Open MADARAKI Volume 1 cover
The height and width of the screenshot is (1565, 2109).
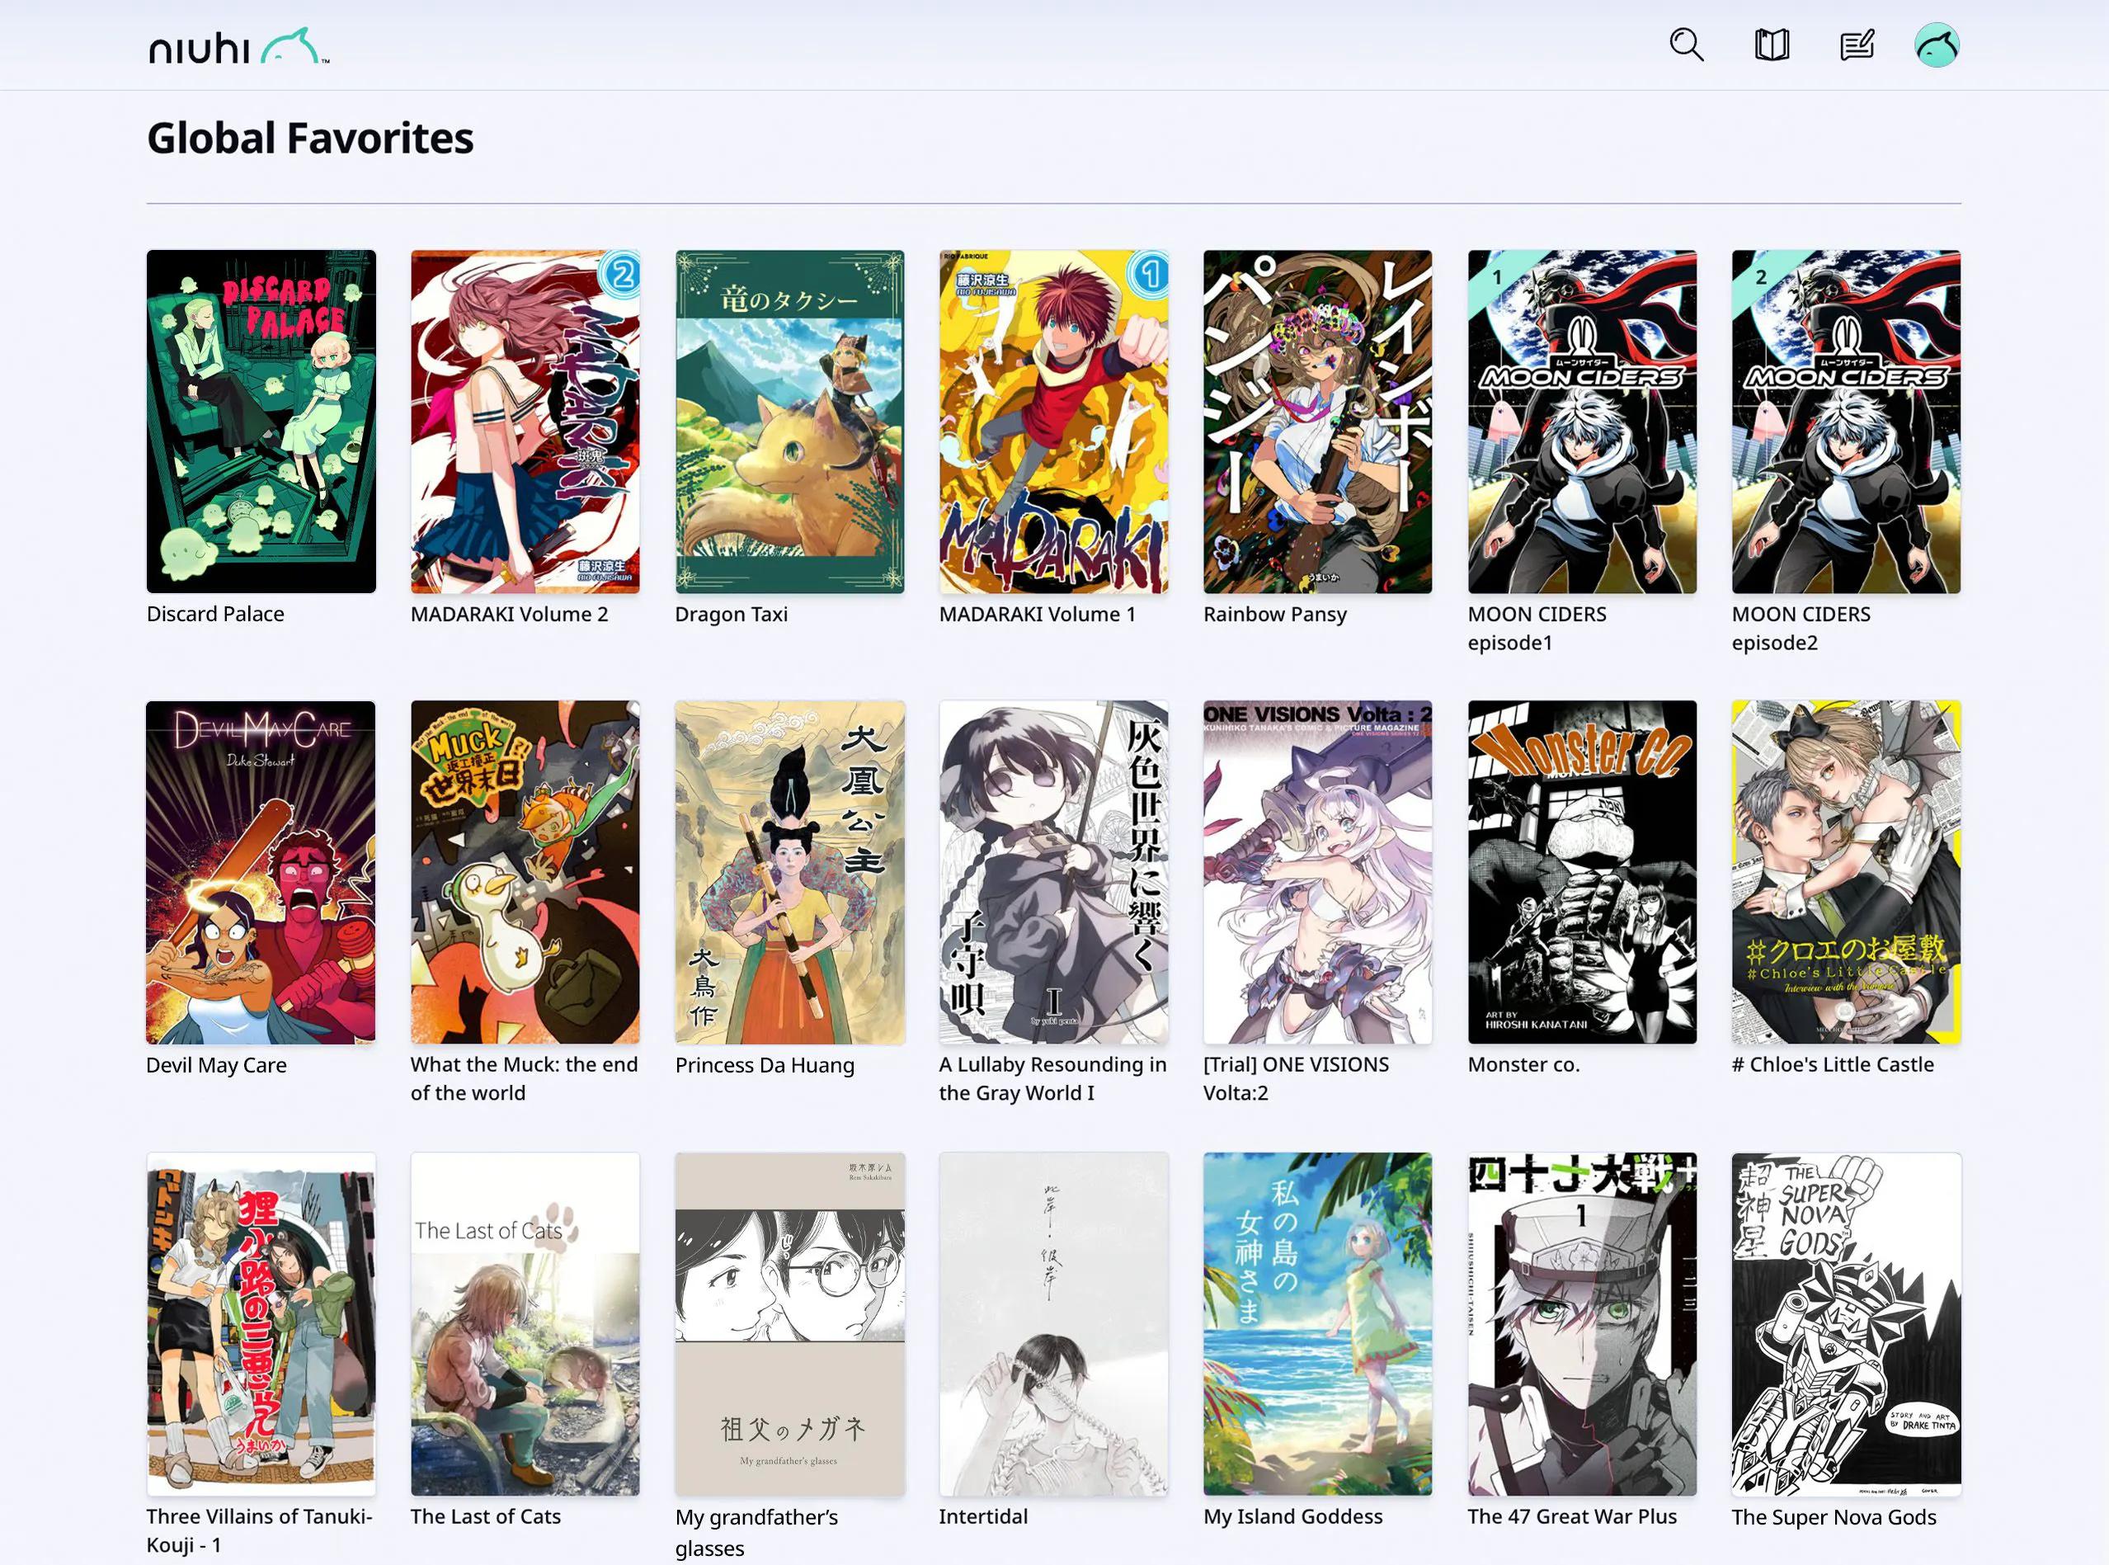[1054, 422]
